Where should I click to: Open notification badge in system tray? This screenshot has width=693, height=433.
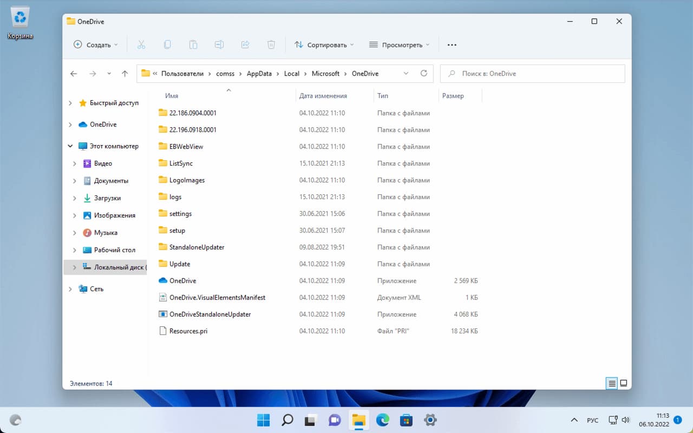677,419
